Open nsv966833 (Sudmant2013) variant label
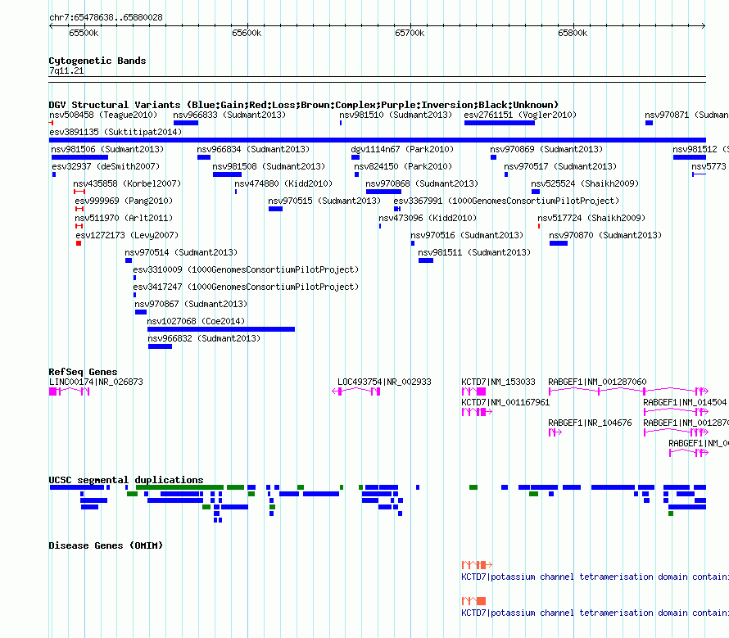The image size is (729, 638). click(x=229, y=115)
